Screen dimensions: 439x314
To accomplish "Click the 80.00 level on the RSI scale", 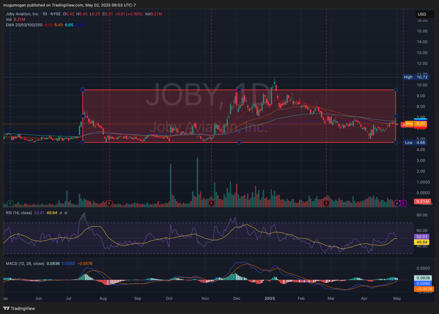I will [x=422, y=215].
